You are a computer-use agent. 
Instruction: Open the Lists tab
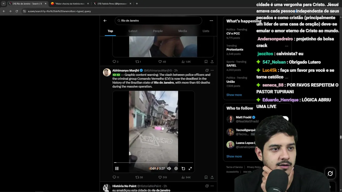pos(206,31)
